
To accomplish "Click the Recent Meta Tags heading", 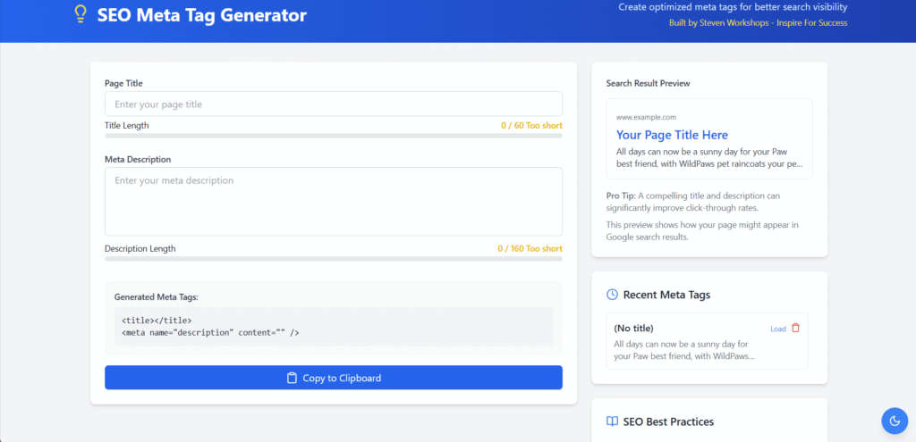I will (666, 295).
